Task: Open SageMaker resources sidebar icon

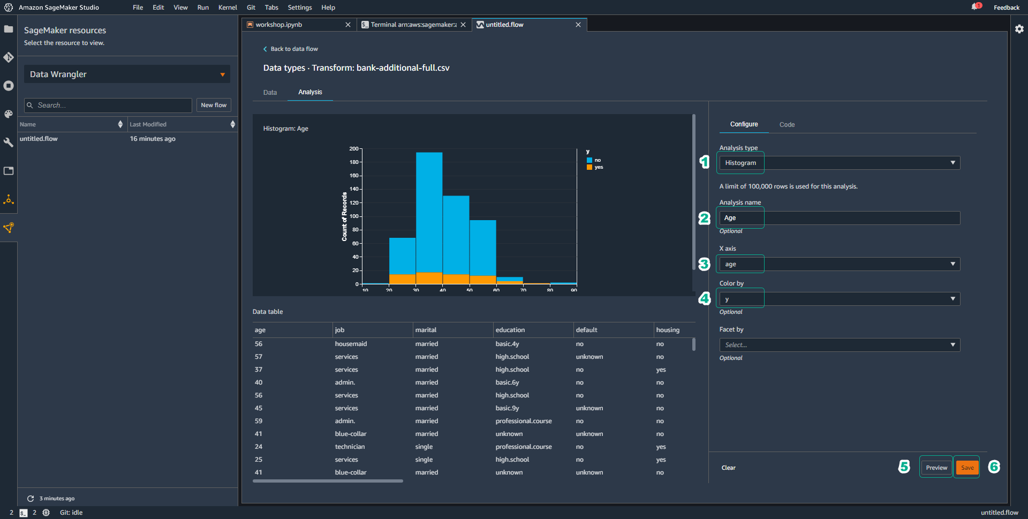Action: click(9, 228)
